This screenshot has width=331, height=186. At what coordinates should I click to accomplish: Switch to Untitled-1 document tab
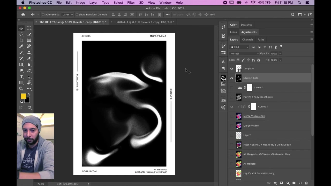[x=144, y=22]
